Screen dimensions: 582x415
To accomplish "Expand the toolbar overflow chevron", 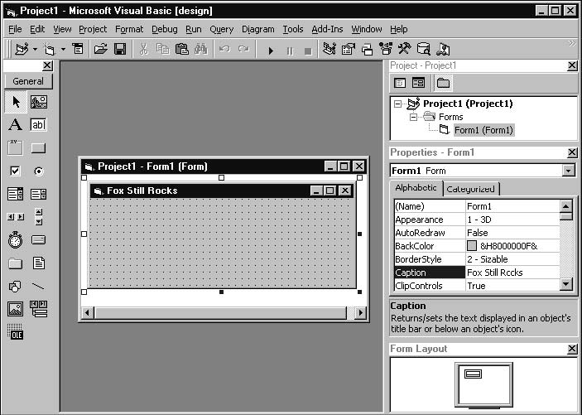I will (x=572, y=43).
